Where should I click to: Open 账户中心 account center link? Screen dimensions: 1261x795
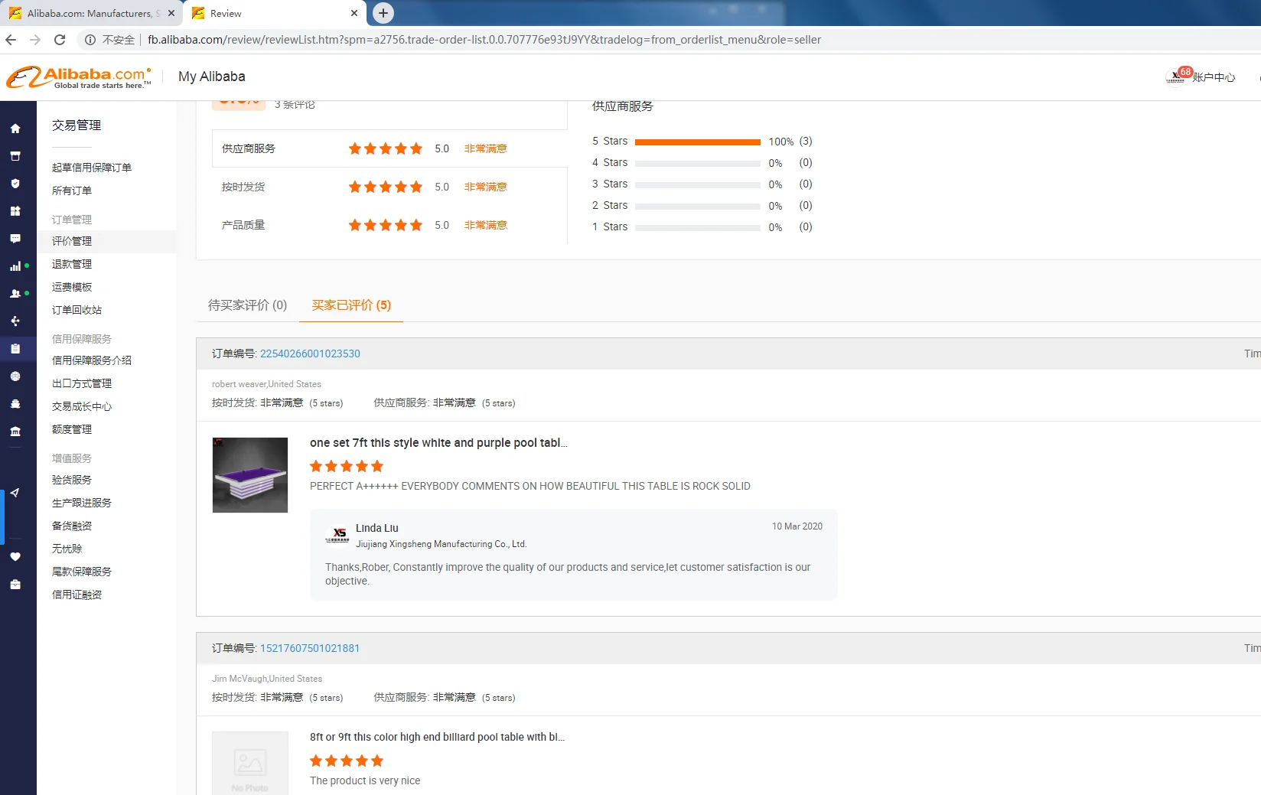tap(1214, 77)
